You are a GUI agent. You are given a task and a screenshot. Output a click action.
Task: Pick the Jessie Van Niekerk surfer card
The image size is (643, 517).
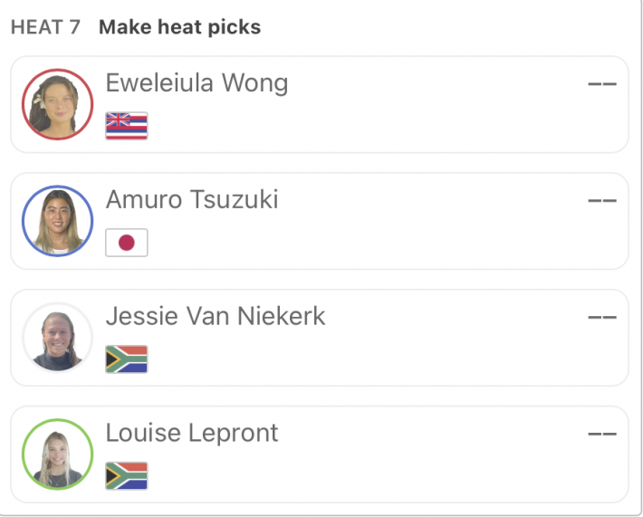coord(320,338)
